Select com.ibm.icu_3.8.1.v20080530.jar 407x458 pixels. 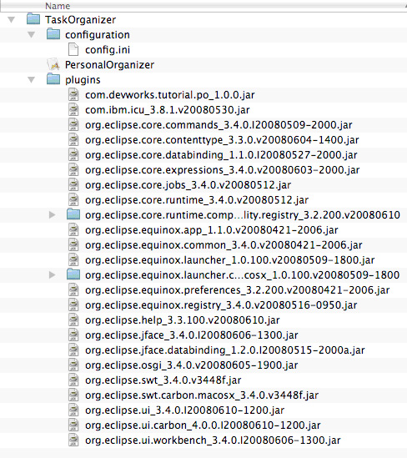tap(168, 110)
